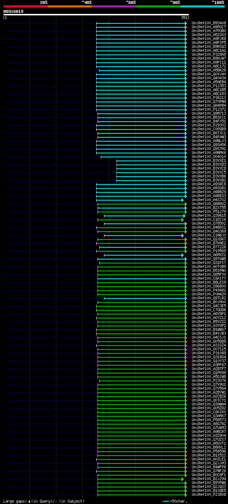228x504 pixels.
Task: Select hit UniRef100_Q1PK89
Action: [209, 373]
